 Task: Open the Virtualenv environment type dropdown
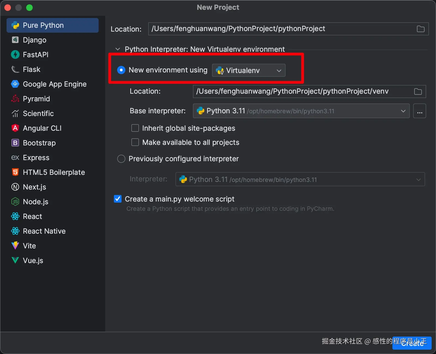pos(249,70)
